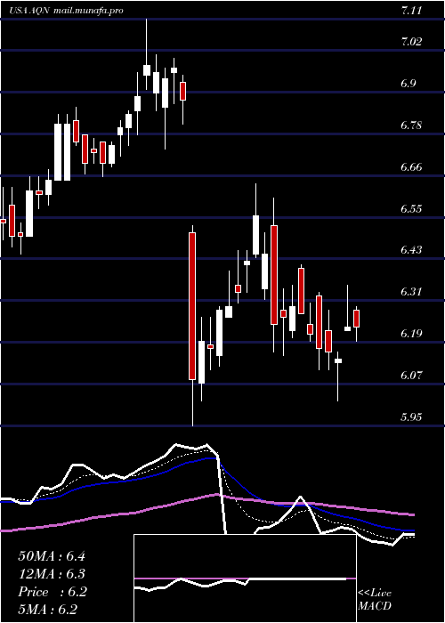The width and height of the screenshot is (445, 623).
Task: Select the 6.9 price axis label
Action: pyautogui.click(x=410, y=84)
